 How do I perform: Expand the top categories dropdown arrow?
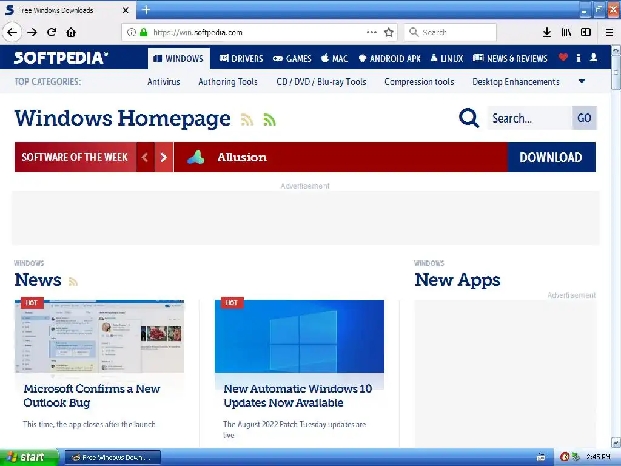582,82
